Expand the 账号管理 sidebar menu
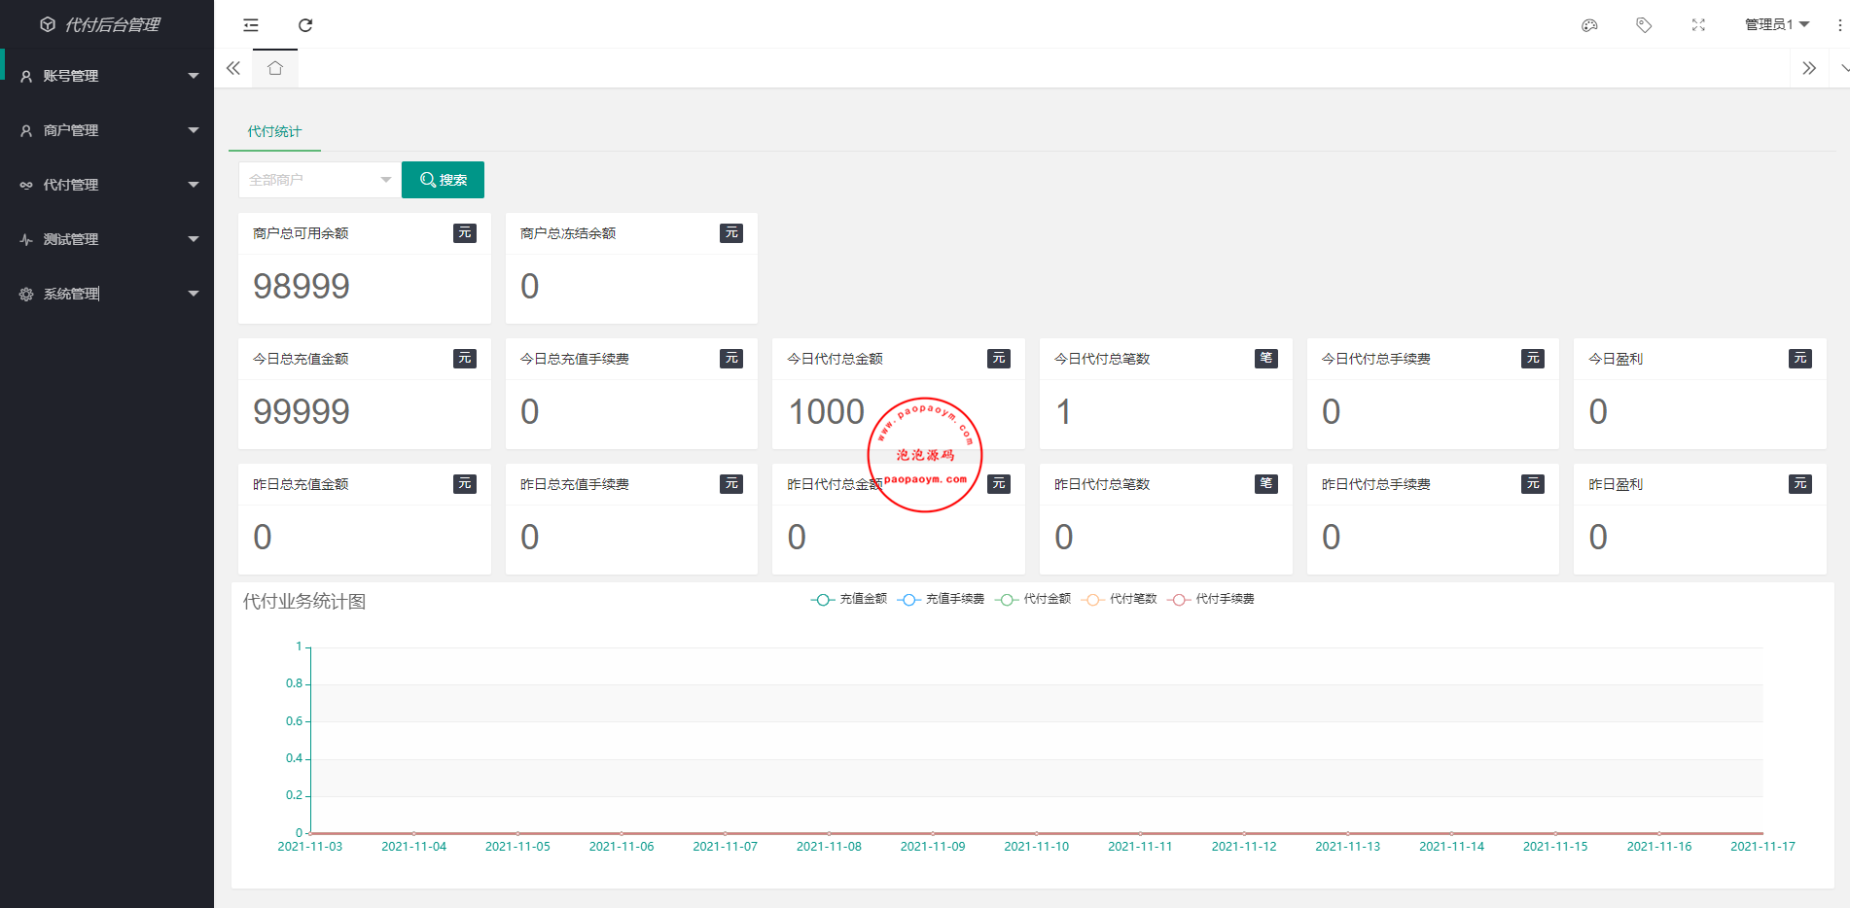This screenshot has height=908, width=1850. [x=107, y=76]
